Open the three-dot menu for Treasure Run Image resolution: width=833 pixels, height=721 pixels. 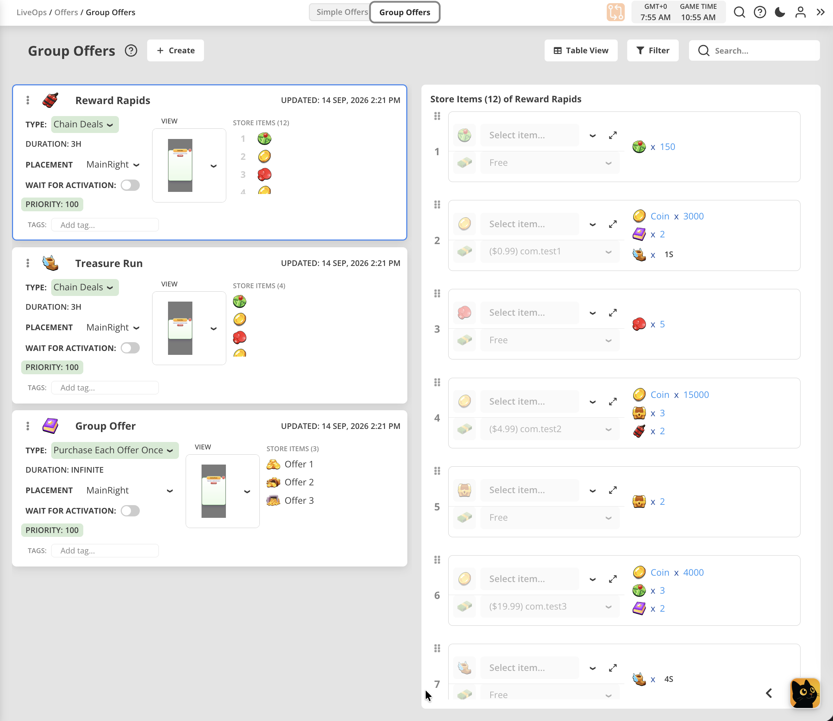(28, 263)
